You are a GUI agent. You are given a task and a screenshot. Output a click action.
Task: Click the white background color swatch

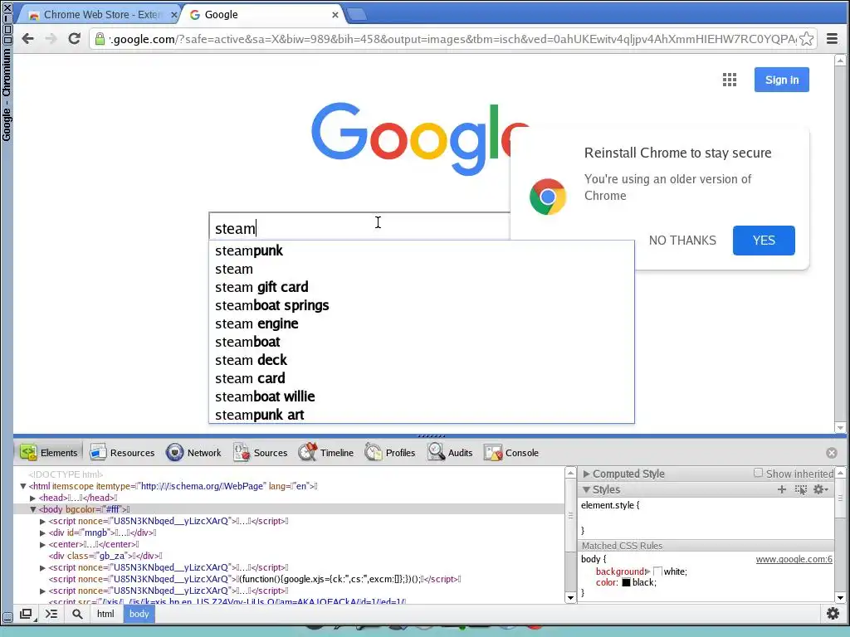[x=657, y=571]
